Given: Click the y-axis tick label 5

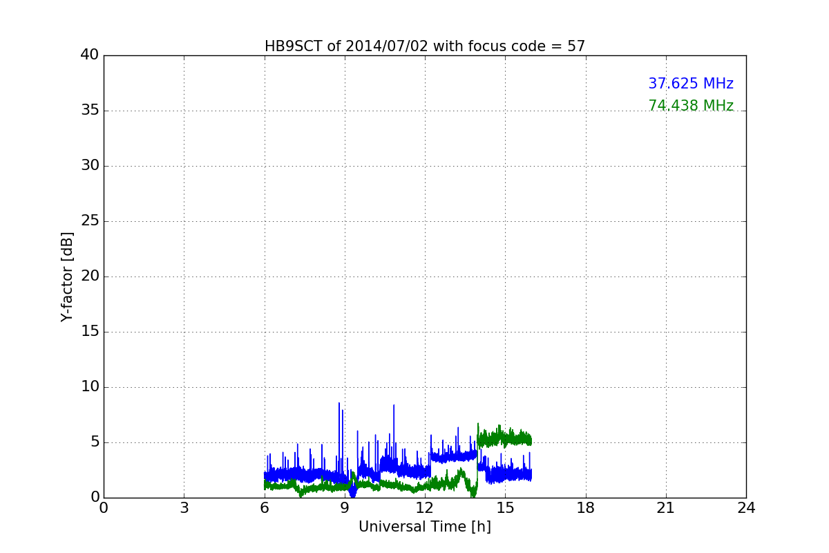Looking at the screenshot, I should click(95, 442).
